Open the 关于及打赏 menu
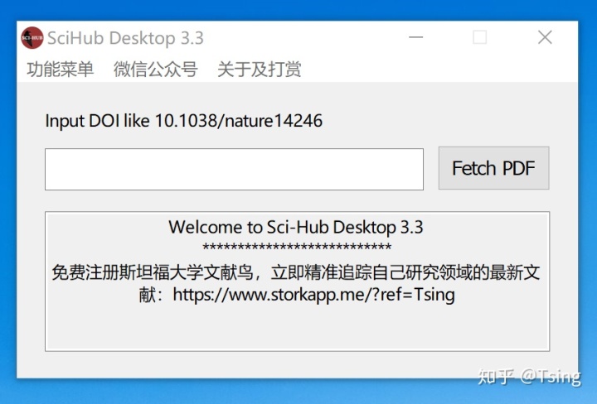The width and height of the screenshot is (597, 404). [260, 70]
